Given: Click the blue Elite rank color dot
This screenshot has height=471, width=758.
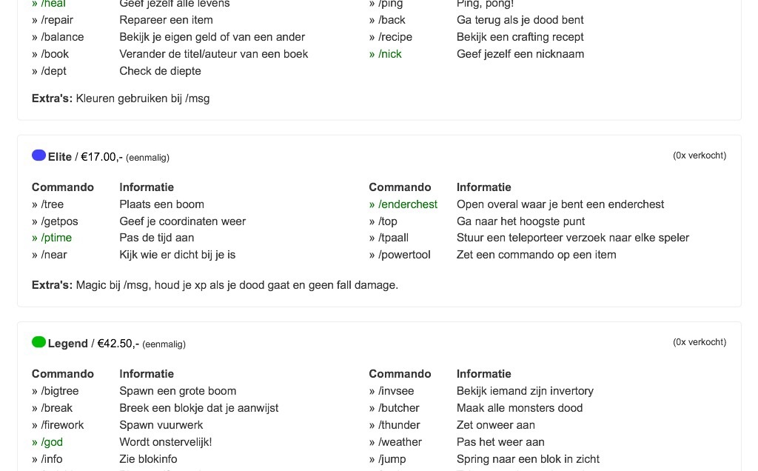Looking at the screenshot, I should coord(38,156).
